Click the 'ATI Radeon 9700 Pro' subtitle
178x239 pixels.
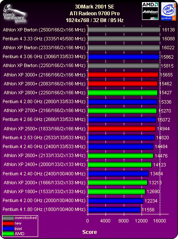pos(95,14)
